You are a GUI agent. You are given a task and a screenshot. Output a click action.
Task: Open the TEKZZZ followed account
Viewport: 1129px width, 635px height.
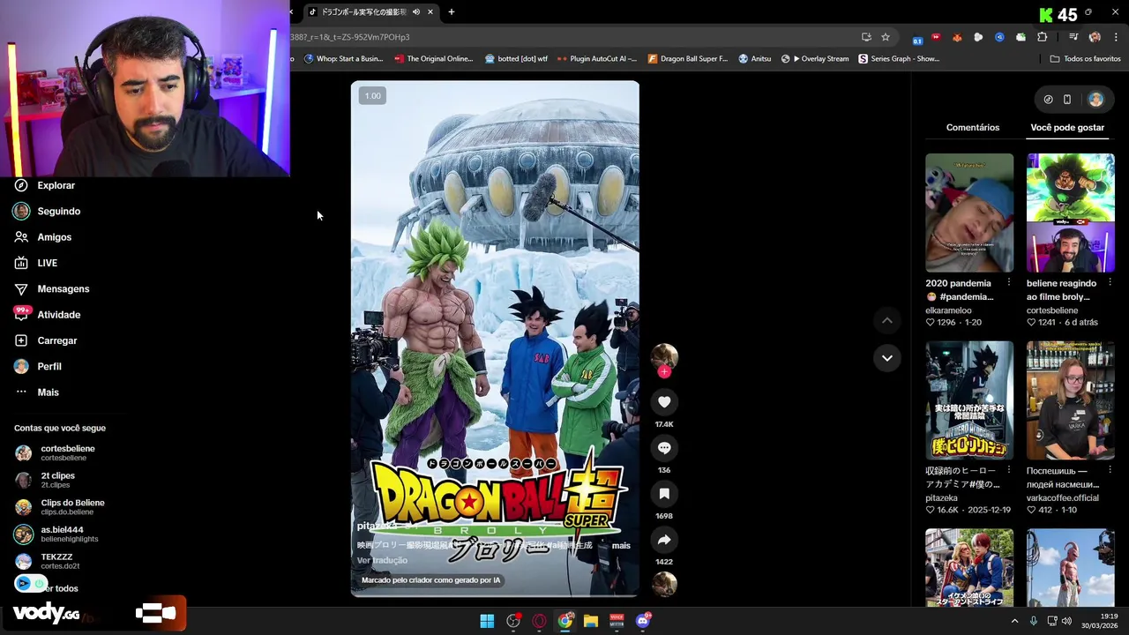click(48, 561)
